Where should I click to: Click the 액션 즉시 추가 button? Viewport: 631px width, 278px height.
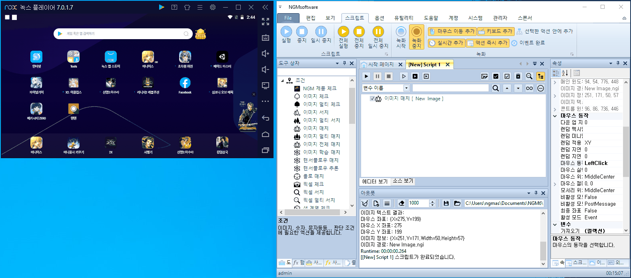click(487, 43)
